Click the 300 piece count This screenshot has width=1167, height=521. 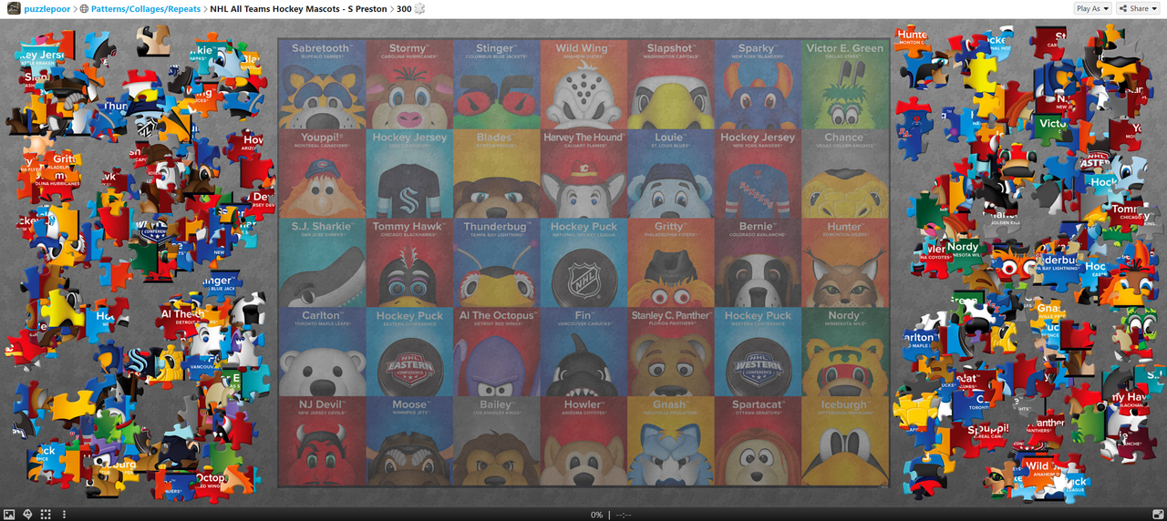tap(404, 8)
